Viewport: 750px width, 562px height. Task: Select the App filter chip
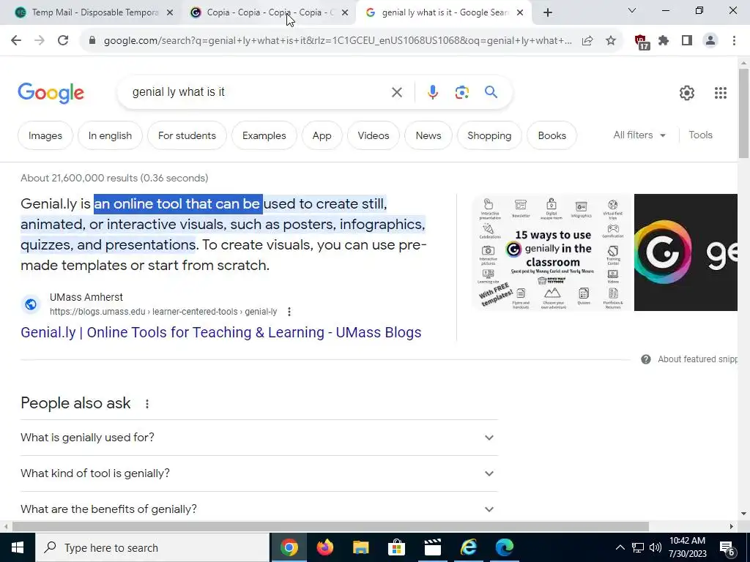(322, 135)
